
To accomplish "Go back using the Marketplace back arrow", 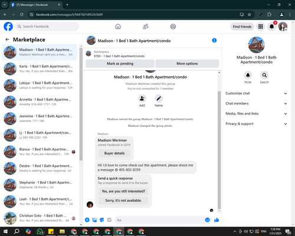I will 8,40.
